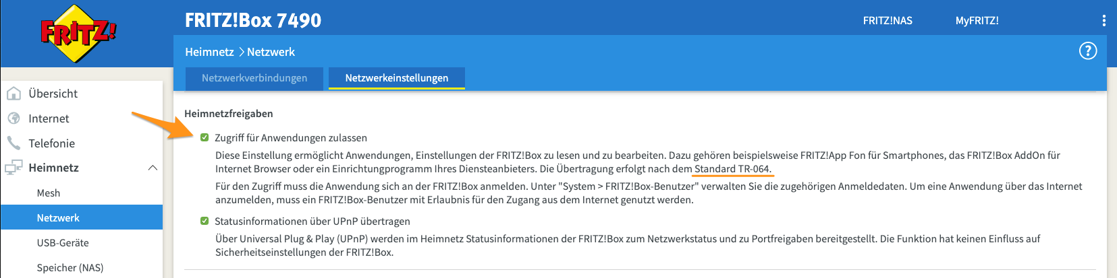Click Netzwerk in the breadcrumb

click(271, 52)
